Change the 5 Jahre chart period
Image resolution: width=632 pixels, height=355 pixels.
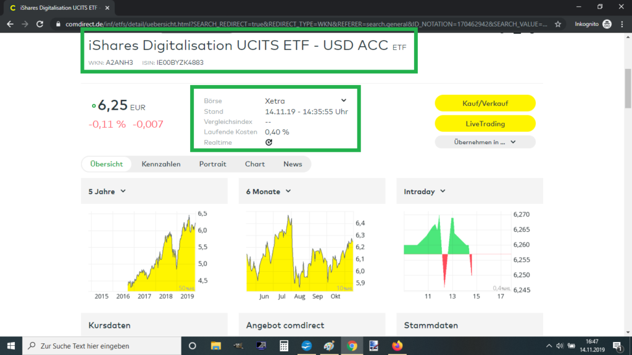click(107, 192)
